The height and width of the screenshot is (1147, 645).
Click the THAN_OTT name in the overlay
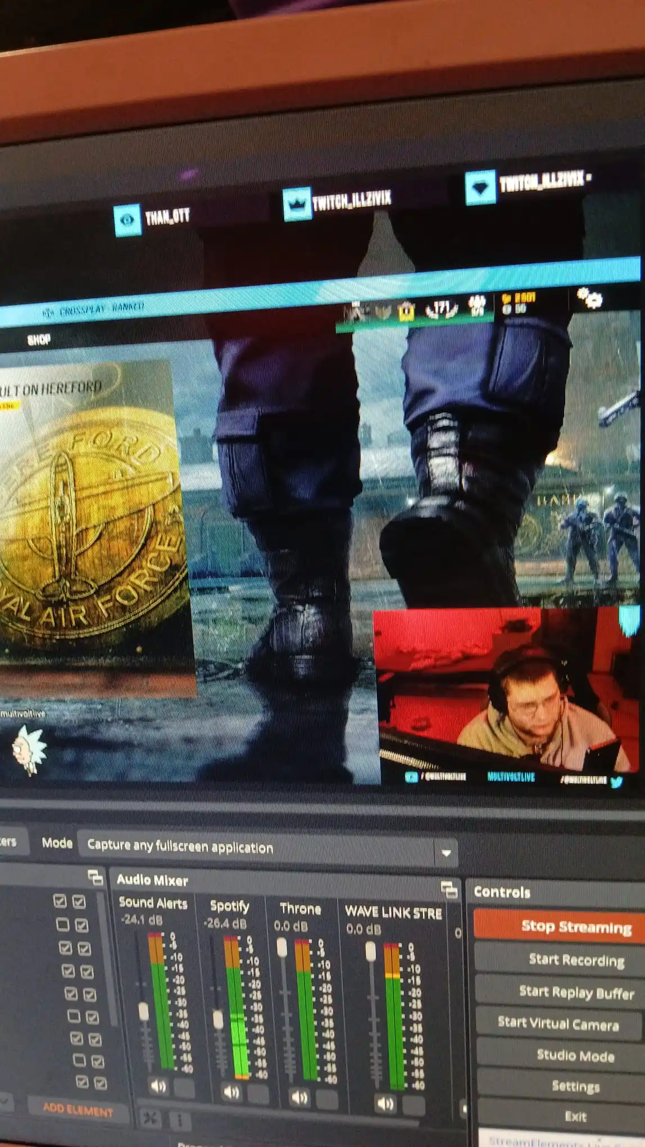167,215
